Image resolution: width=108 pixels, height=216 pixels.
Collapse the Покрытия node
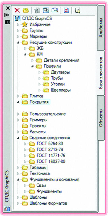pos(18,102)
